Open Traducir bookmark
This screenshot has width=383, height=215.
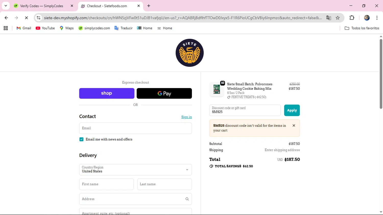pyautogui.click(x=124, y=28)
